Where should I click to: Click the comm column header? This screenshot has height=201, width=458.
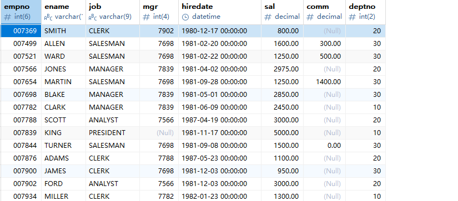[325, 12]
